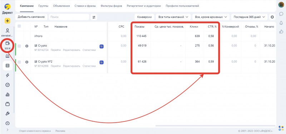Open the wallet balance 300 ₽ icon
This screenshot has width=286, height=134.
click(x=8, y=46)
